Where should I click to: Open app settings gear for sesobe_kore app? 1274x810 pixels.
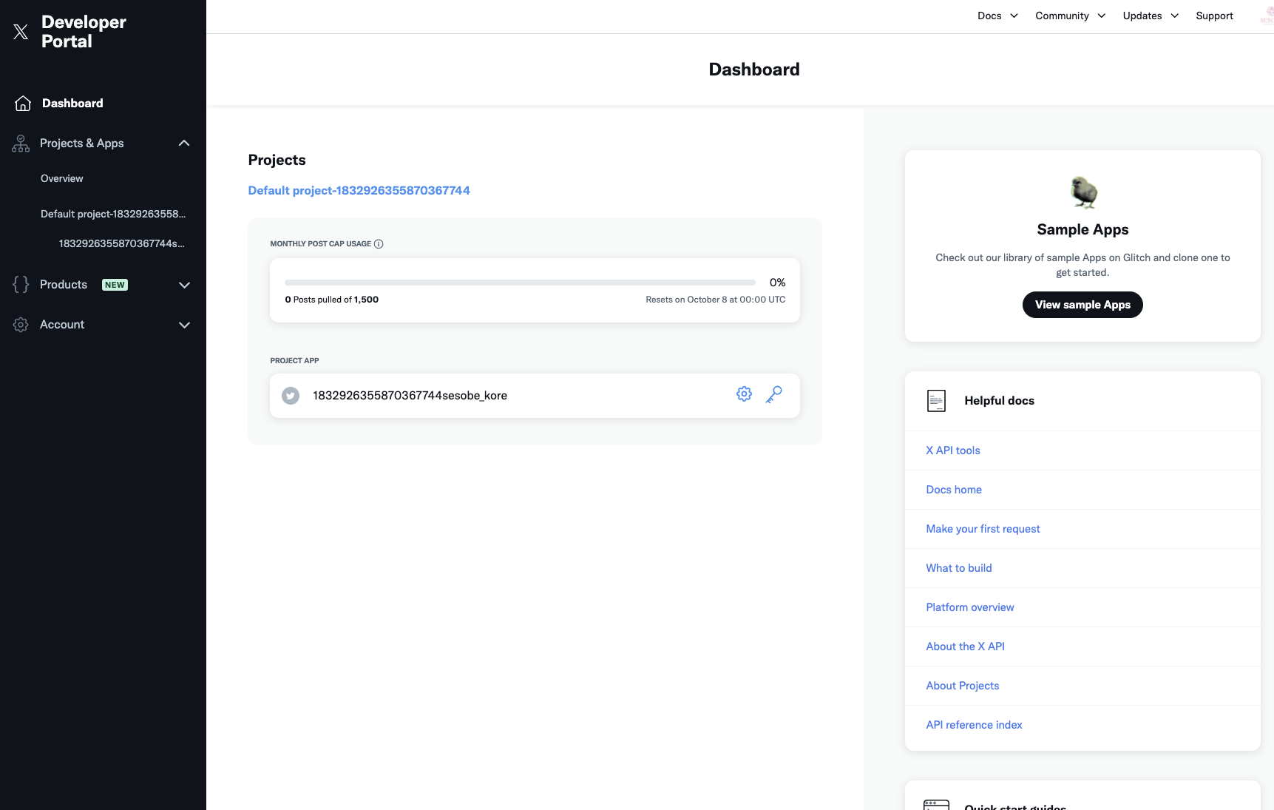(x=744, y=394)
